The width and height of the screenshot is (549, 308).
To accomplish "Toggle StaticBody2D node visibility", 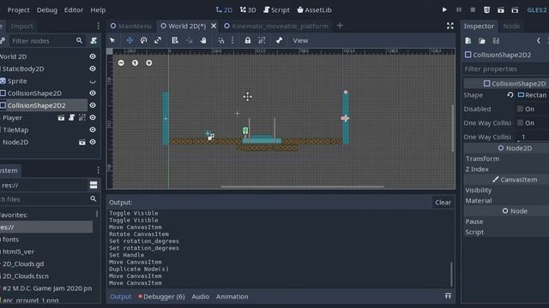I will pos(93,68).
